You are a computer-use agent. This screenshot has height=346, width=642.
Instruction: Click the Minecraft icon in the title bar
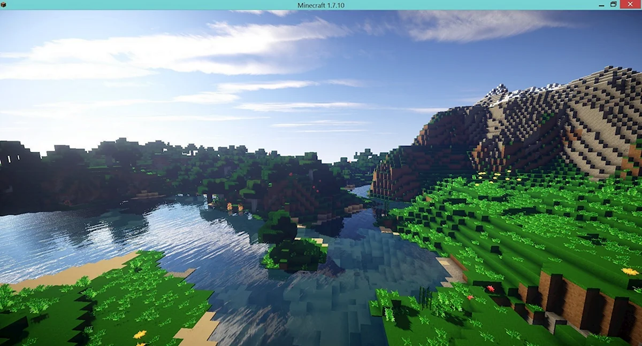[4, 5]
